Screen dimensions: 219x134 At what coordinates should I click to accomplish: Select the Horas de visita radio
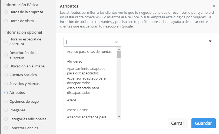pyautogui.click(x=6, y=21)
